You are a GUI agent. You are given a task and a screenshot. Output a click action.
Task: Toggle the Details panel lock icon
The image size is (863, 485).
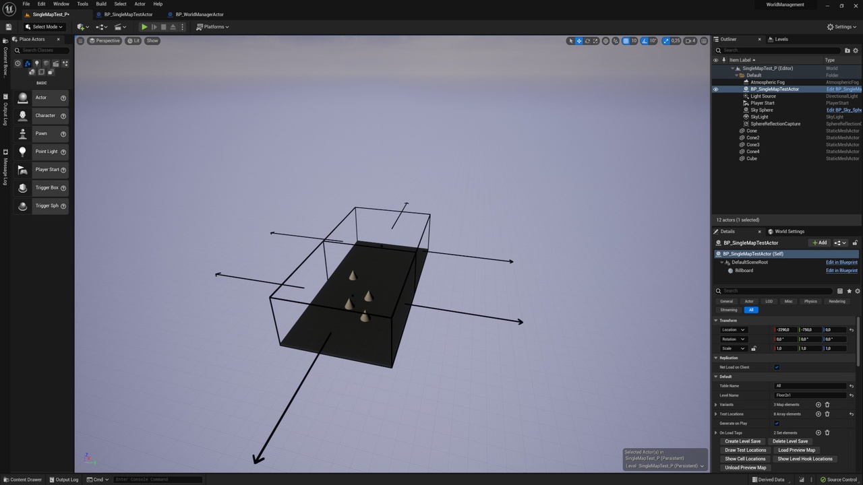tap(855, 243)
